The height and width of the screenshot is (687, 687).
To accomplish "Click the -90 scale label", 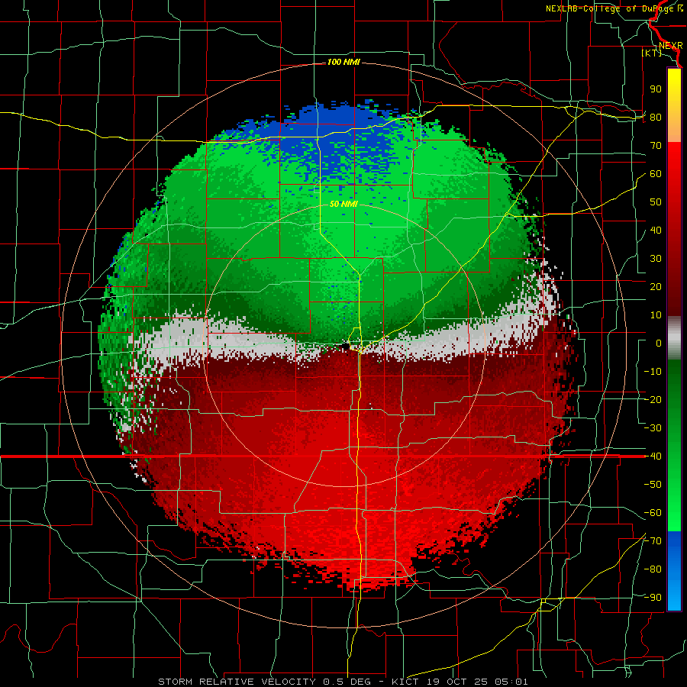I will (653, 598).
